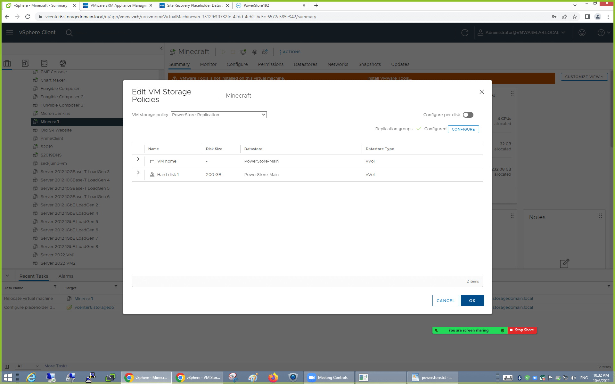This screenshot has height=384, width=615.
Task: Click the Install VMware Tools link
Action: point(389,78)
